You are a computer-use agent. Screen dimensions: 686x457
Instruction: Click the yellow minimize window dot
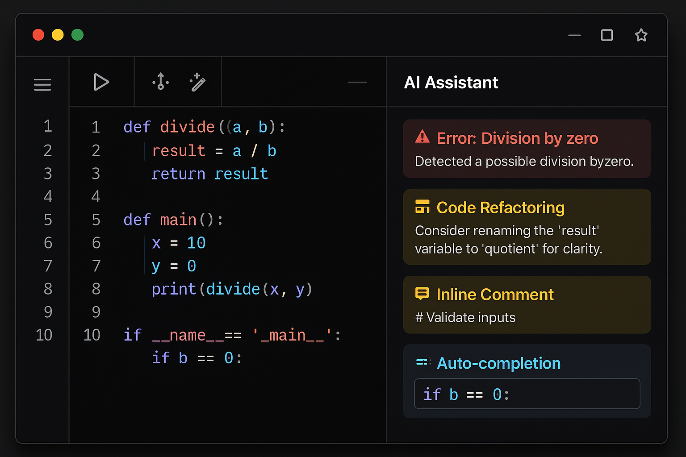point(58,35)
